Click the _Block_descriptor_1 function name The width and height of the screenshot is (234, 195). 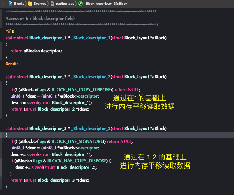point(90,38)
